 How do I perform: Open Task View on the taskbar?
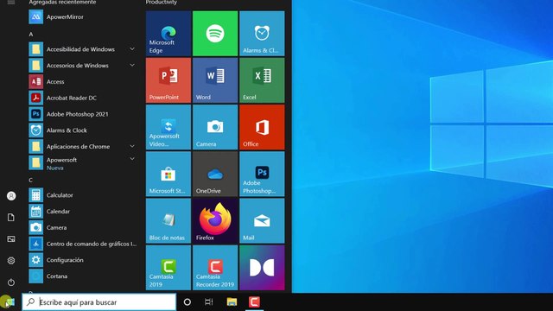click(x=209, y=302)
